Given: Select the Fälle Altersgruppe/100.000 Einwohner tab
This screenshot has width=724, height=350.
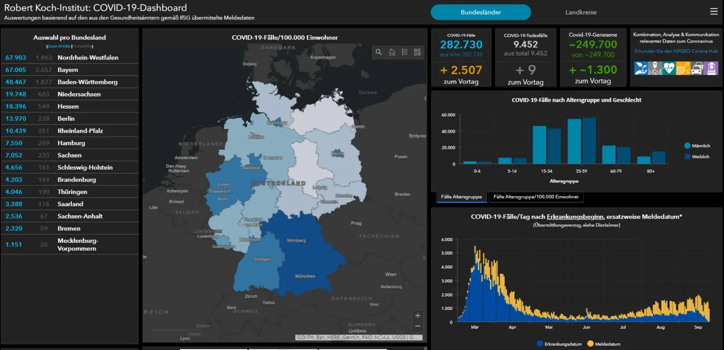Looking at the screenshot, I should click(536, 197).
